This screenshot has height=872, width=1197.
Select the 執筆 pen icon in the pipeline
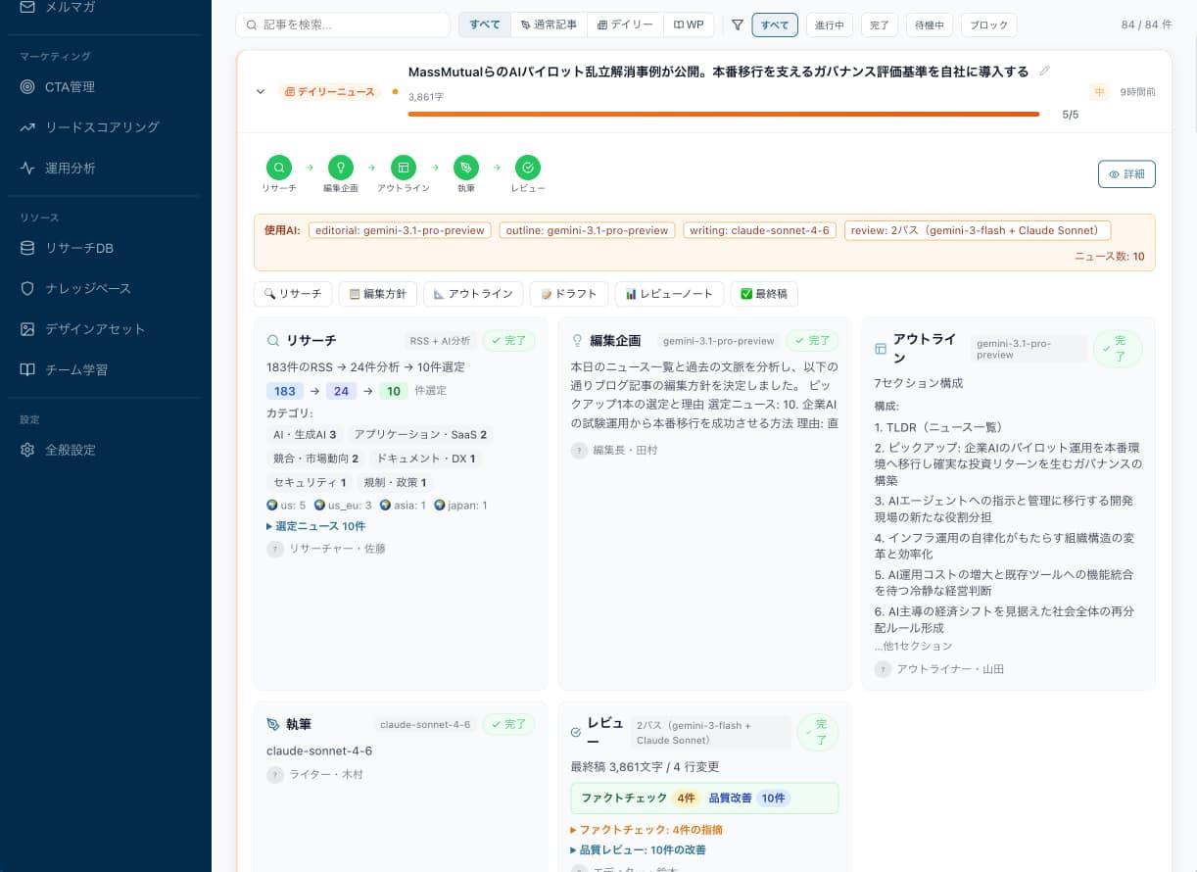(465, 167)
